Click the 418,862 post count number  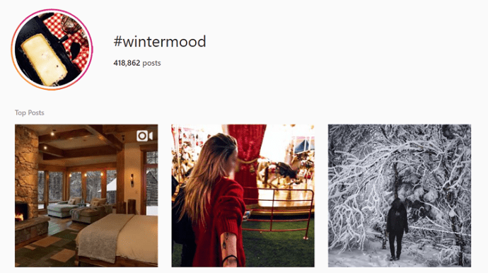pos(127,63)
